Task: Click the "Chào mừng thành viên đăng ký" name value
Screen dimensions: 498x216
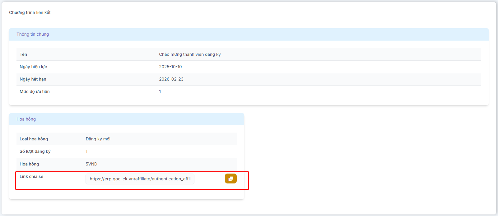Action: [190, 54]
